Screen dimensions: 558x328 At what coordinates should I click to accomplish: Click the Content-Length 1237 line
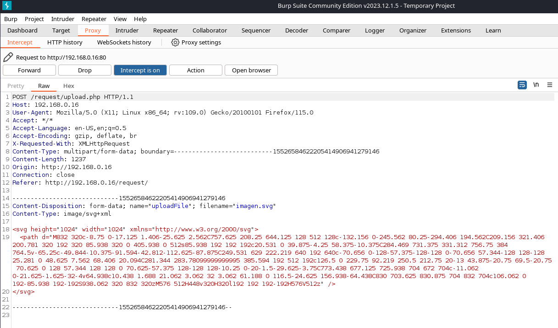click(x=49, y=159)
